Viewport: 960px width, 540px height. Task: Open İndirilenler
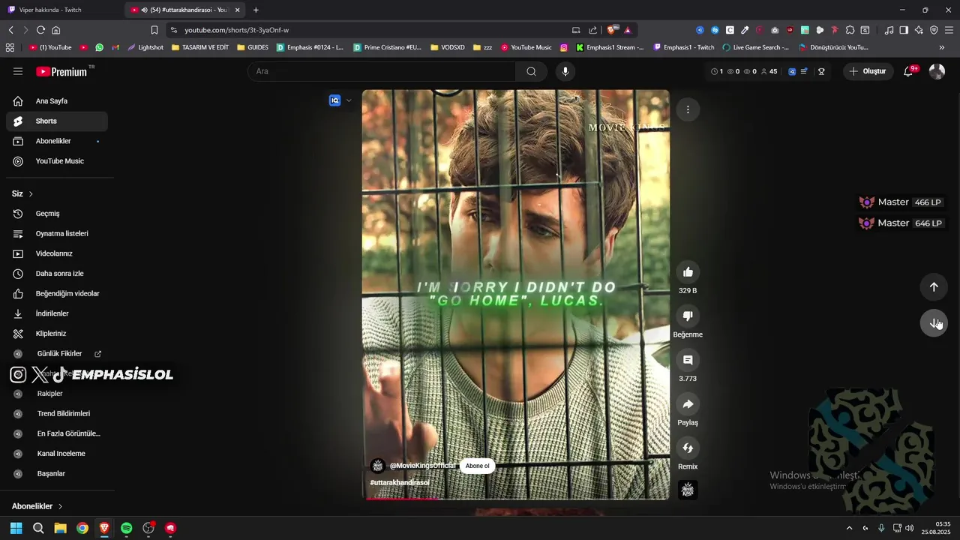pyautogui.click(x=57, y=313)
